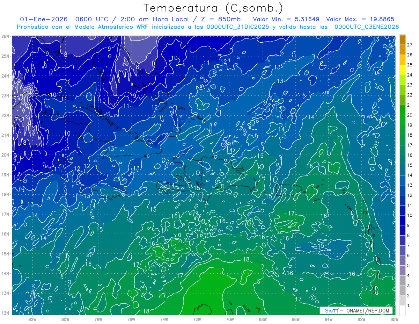Click latitude axis label "18N"
The width and height of the screenshot is (419, 324).
click(x=5, y=194)
